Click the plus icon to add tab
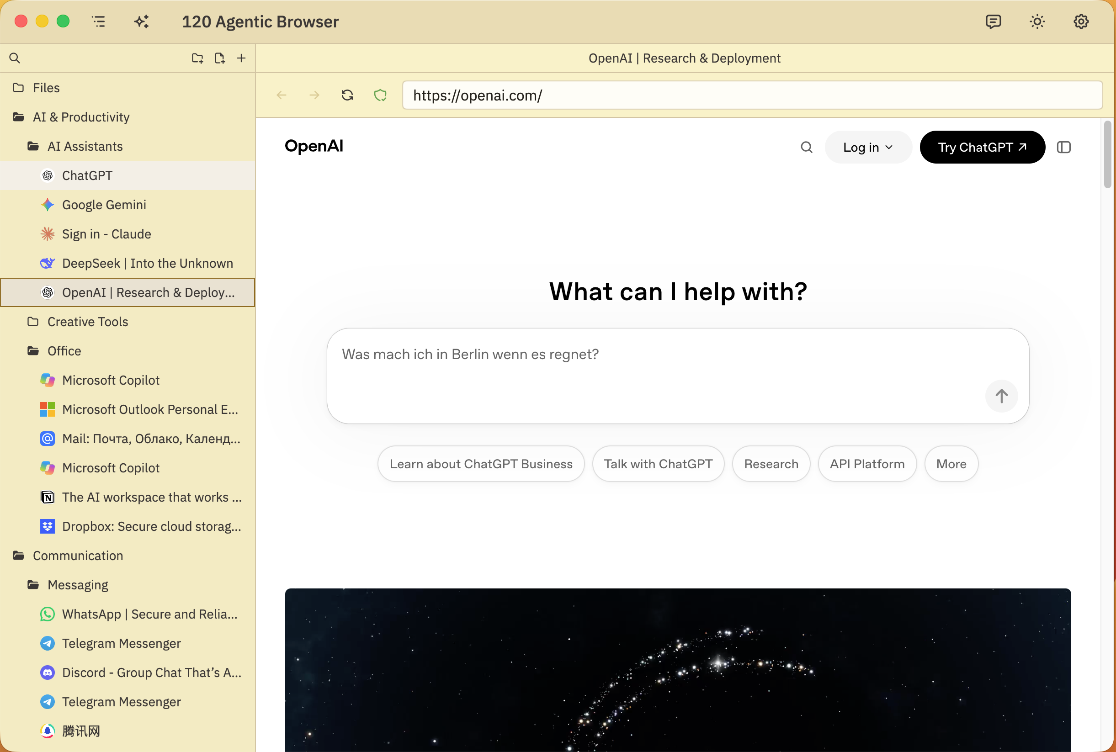Viewport: 1116px width, 752px height. [241, 58]
